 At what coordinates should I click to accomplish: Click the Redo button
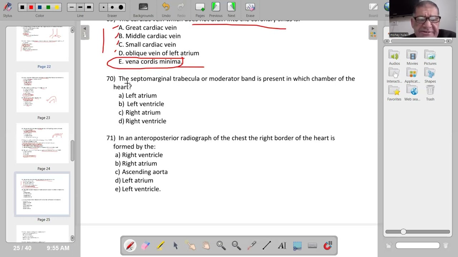click(181, 9)
